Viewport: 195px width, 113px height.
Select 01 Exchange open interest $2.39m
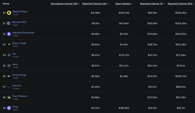pyautogui.click(x=124, y=76)
